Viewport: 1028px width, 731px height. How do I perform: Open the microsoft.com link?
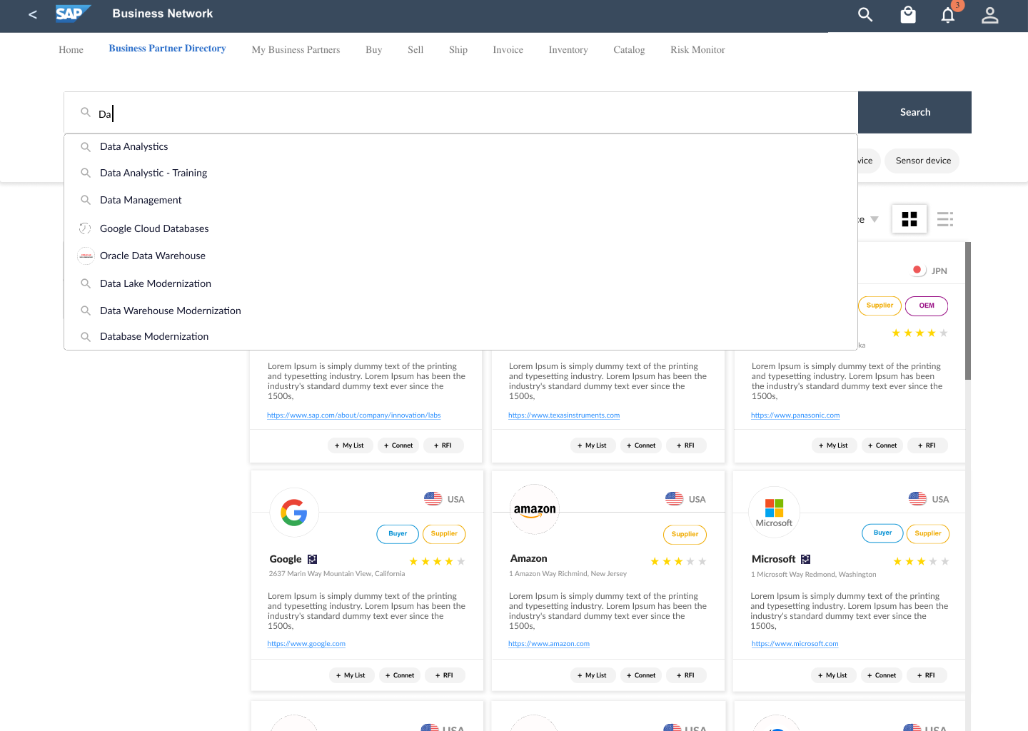click(795, 644)
